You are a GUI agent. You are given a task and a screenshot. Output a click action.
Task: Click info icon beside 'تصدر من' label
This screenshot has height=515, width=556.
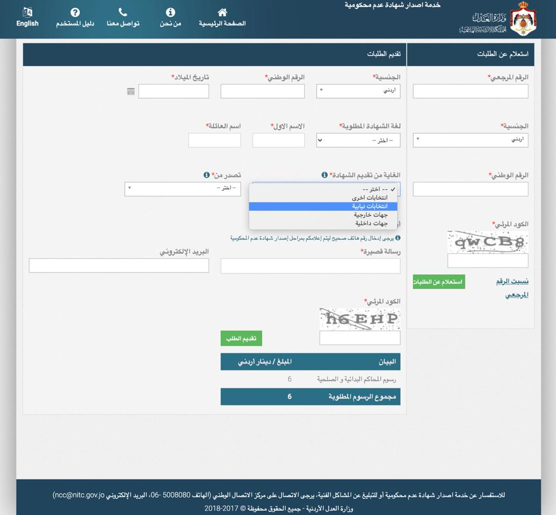pos(206,175)
